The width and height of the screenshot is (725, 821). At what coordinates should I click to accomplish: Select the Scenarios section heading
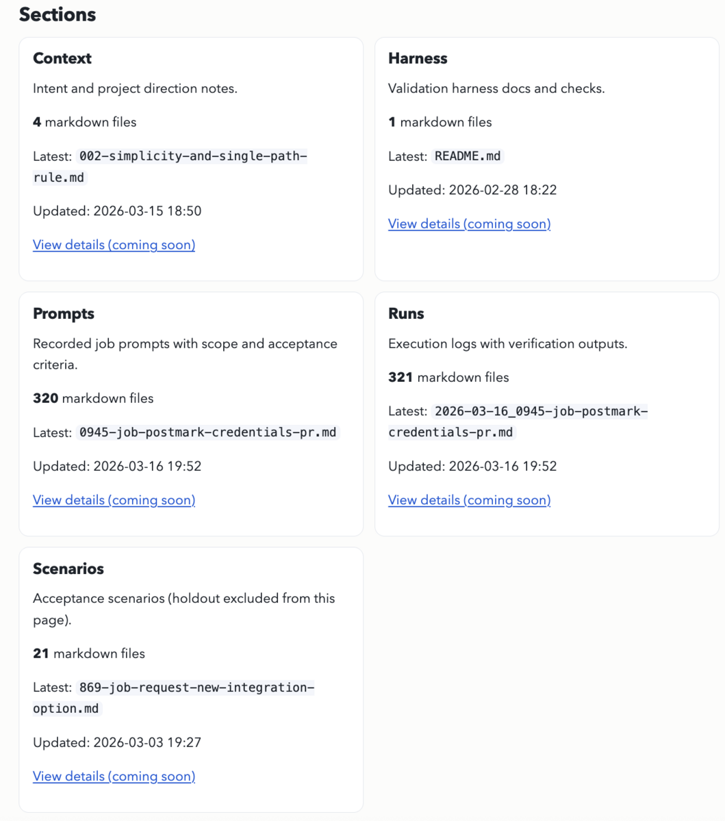click(68, 569)
